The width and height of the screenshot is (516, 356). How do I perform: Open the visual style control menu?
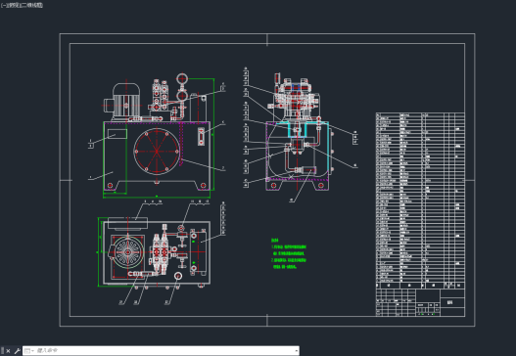click(31, 5)
